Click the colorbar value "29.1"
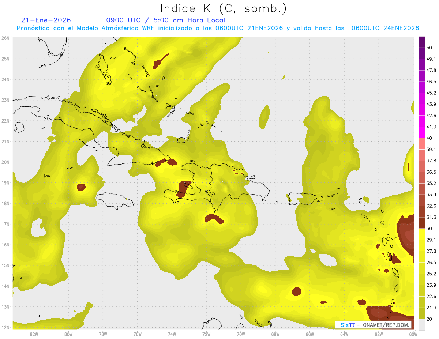The width and height of the screenshot is (439, 339). 431,240
